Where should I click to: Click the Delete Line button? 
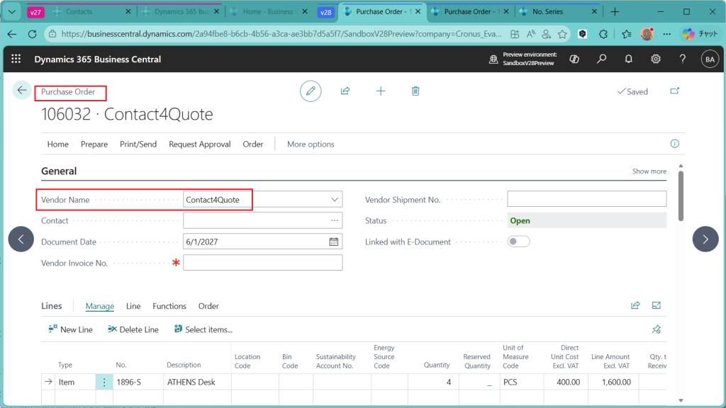coord(133,329)
